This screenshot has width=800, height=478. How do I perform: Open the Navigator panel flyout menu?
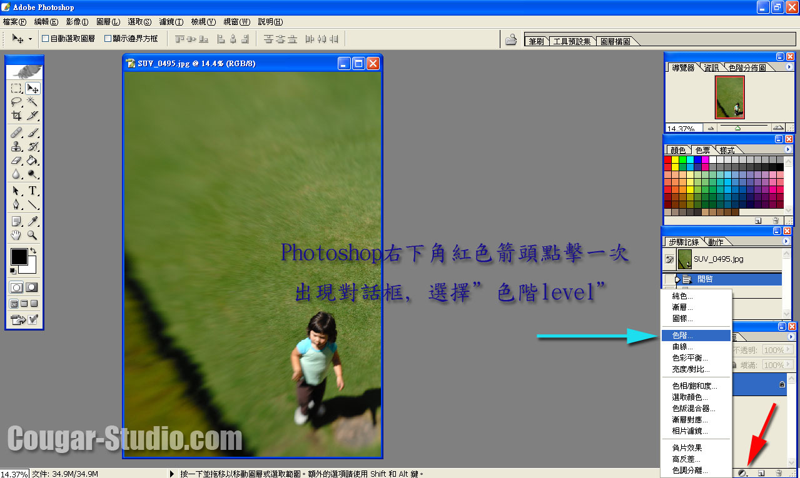788,67
